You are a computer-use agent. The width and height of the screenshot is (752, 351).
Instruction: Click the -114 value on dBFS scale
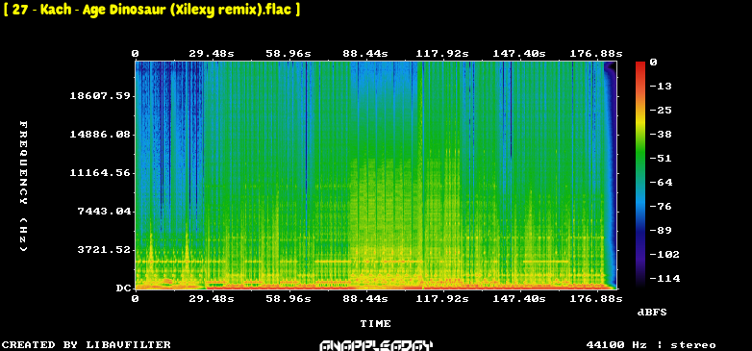pyautogui.click(x=664, y=278)
